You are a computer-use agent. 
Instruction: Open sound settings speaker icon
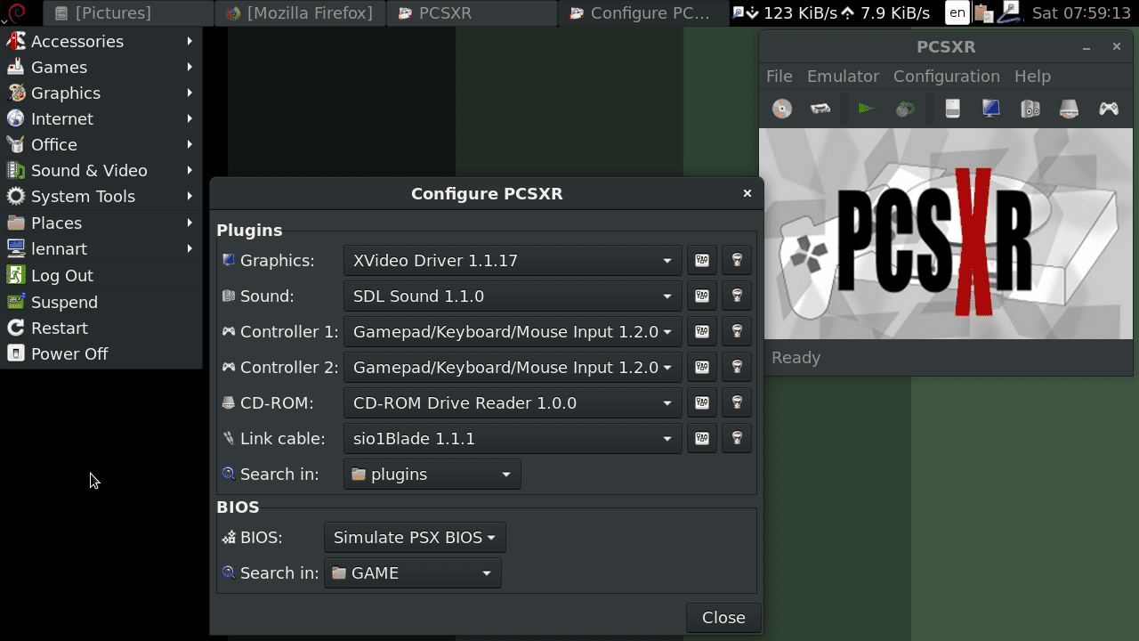coord(1030,109)
